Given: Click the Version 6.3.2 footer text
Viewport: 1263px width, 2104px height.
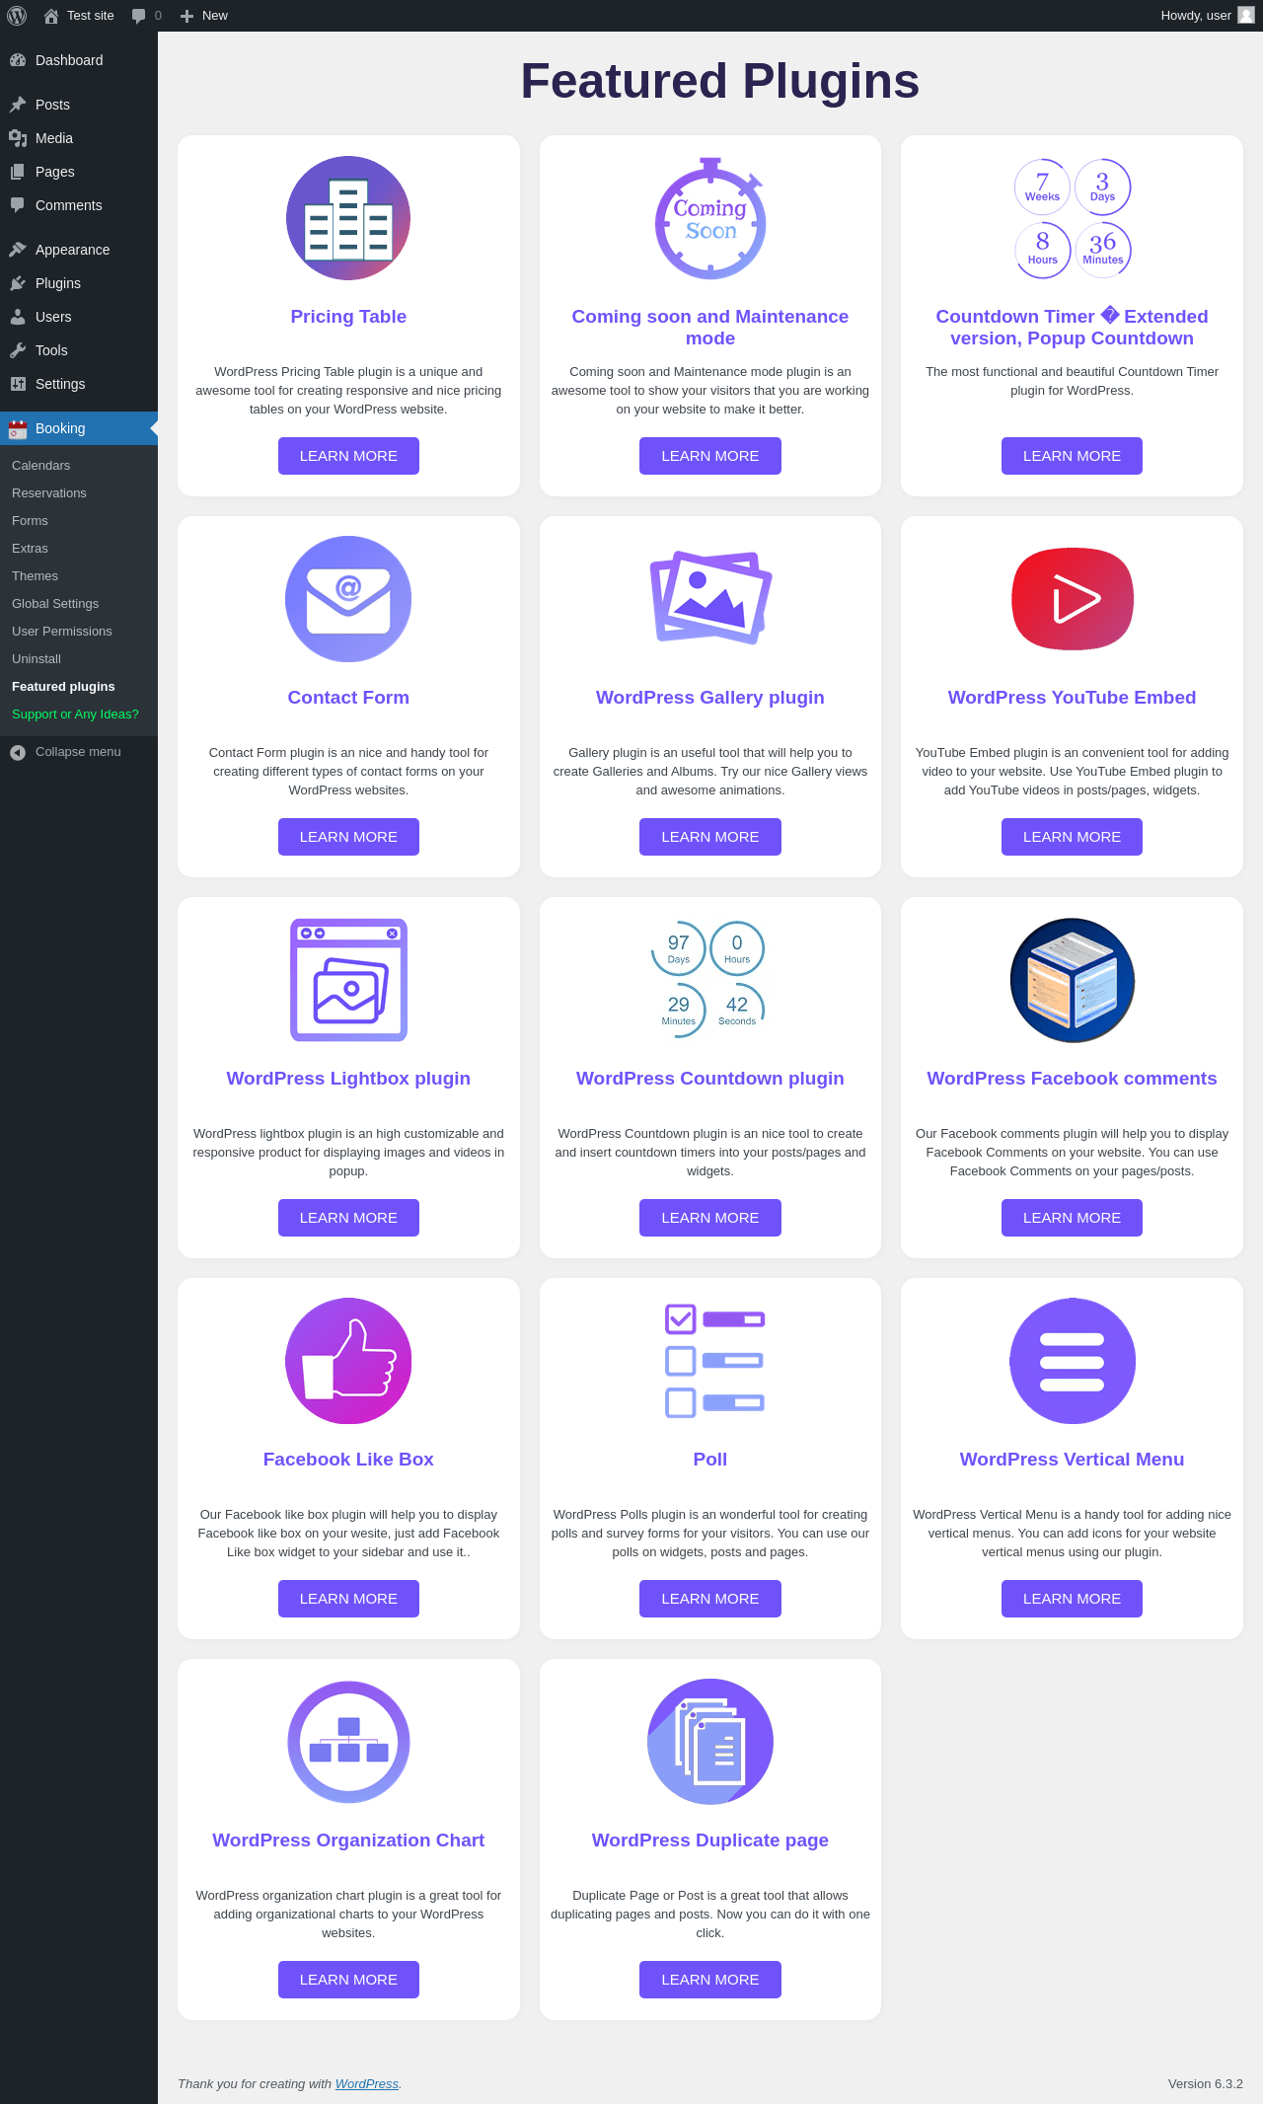Looking at the screenshot, I should tap(1205, 2084).
